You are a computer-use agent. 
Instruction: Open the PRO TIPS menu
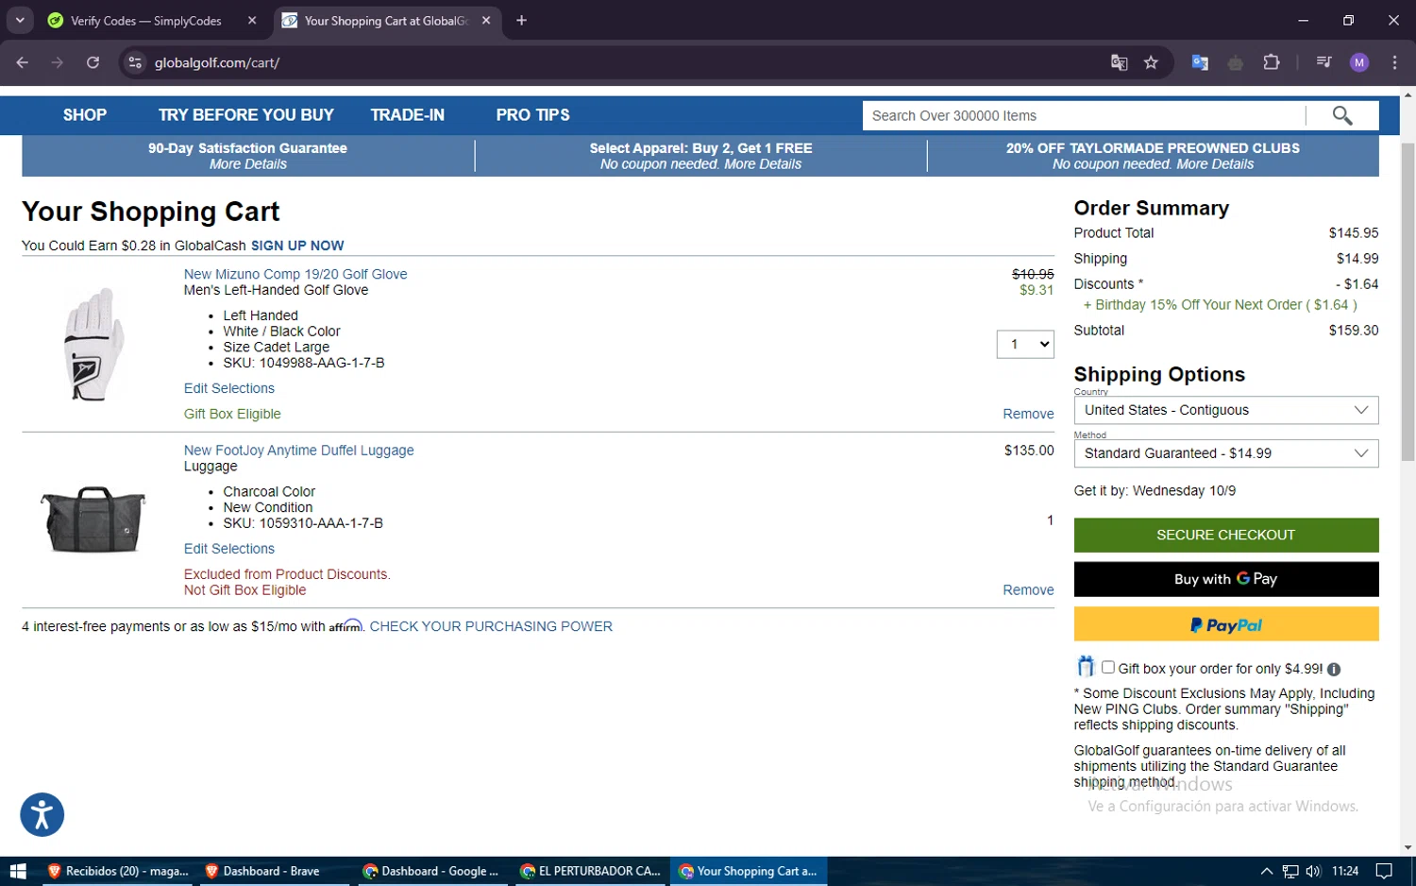pyautogui.click(x=533, y=115)
